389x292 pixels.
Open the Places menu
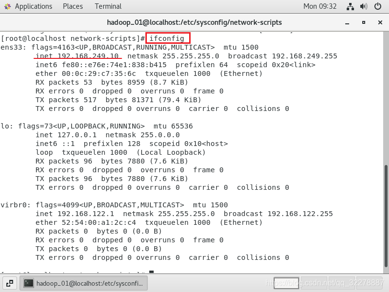tap(72, 6)
